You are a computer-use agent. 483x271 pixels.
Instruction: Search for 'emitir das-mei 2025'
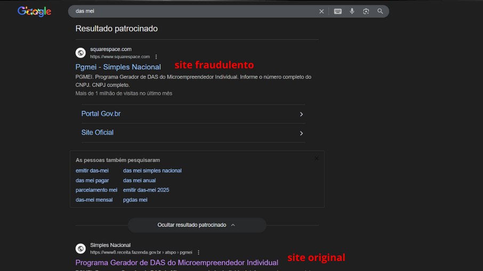point(146,190)
